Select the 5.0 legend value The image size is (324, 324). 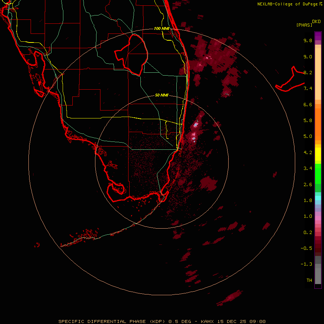click(308, 136)
